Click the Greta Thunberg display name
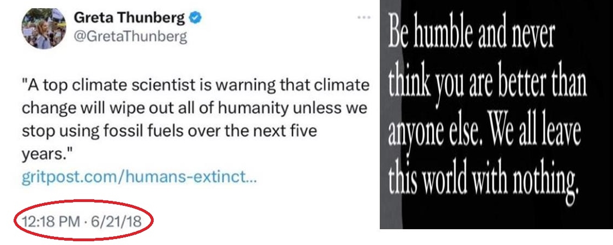Viewport: 613px width, 245px height. point(129,18)
